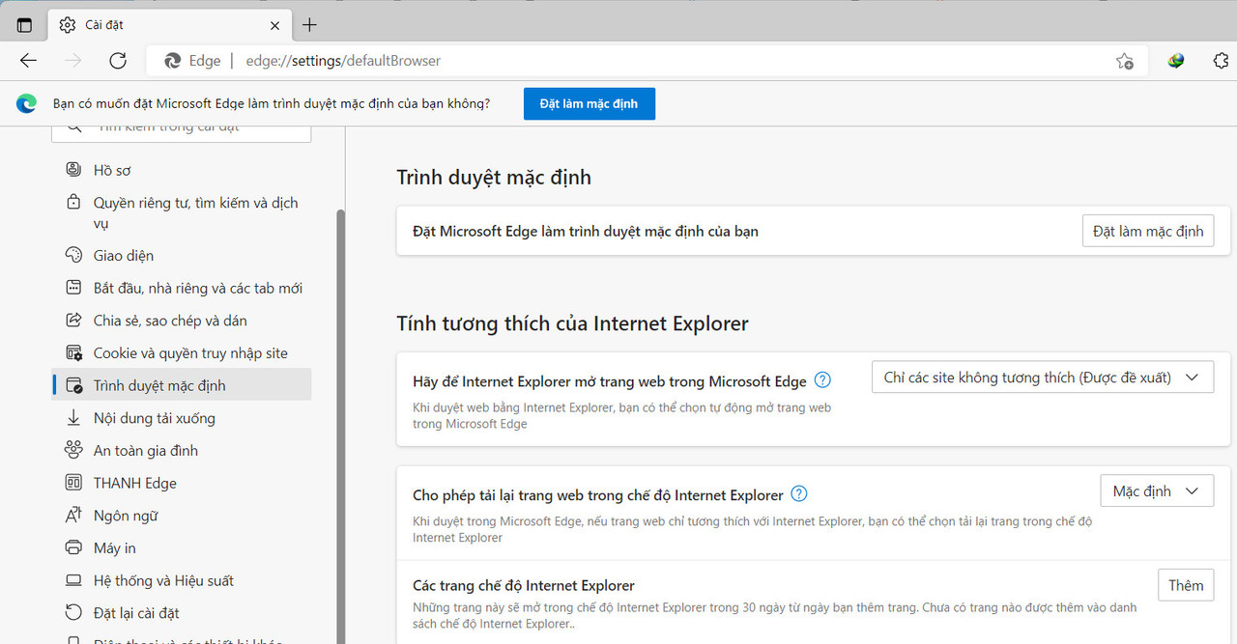The width and height of the screenshot is (1237, 644).
Task: Click the Tính tương thích của Internet Explorer heading
Action: 572,323
